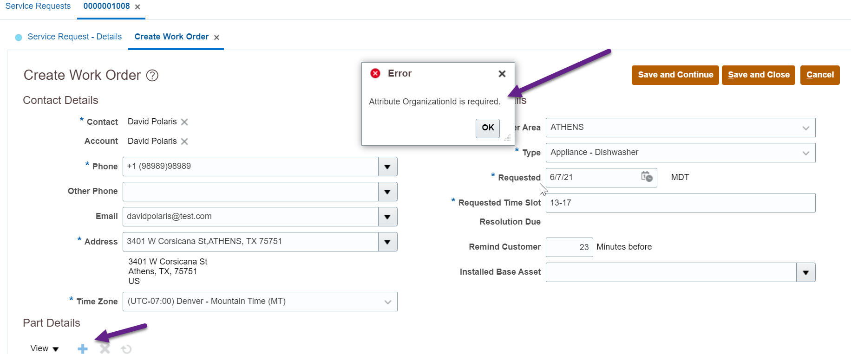The height and width of the screenshot is (354, 851).
Task: Switch to Service Request - Details subtab
Action: click(x=75, y=37)
